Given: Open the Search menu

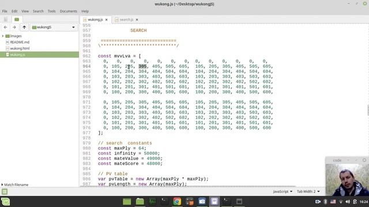Looking at the screenshot, I should coord(38,11).
